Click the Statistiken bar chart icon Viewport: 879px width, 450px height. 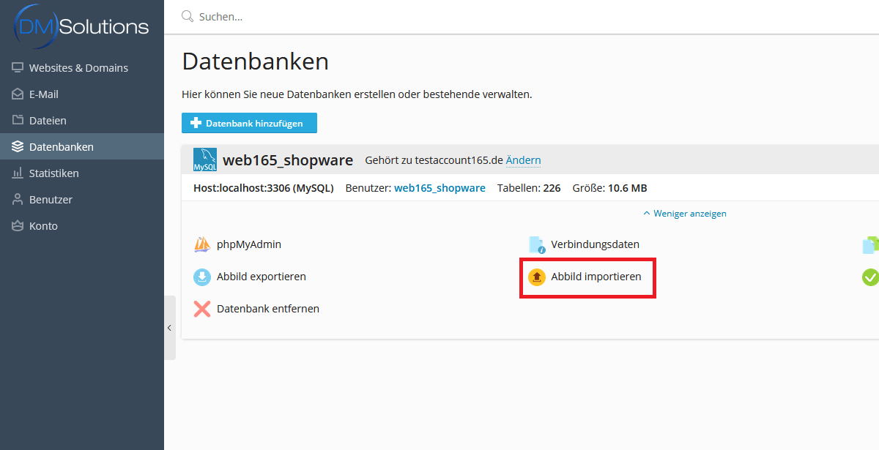(x=18, y=173)
